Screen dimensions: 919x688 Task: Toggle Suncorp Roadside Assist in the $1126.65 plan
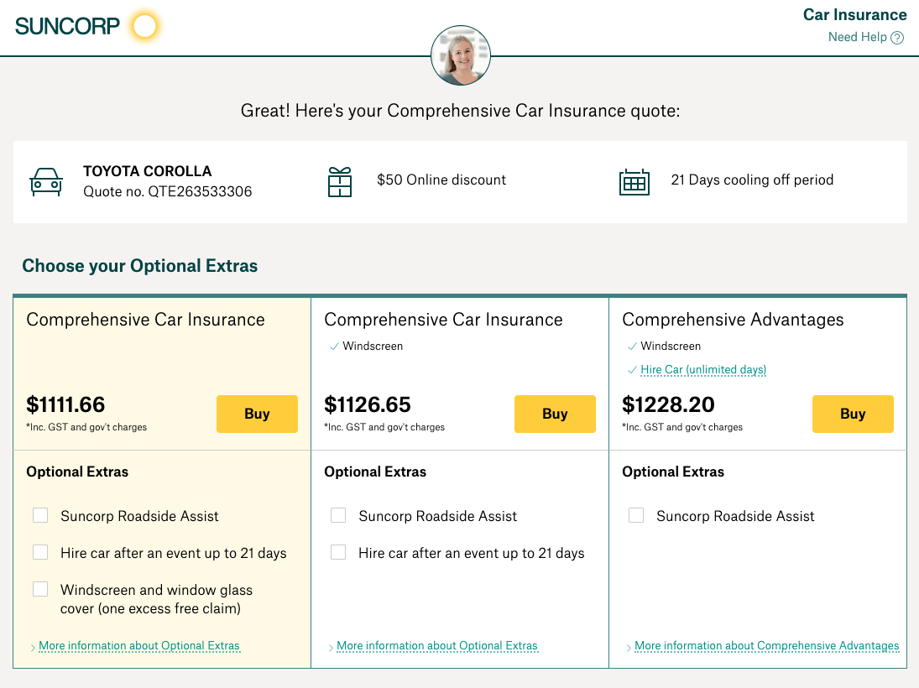pyautogui.click(x=338, y=515)
